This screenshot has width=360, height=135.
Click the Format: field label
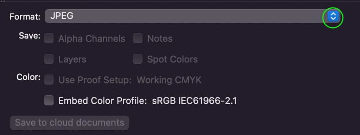pyautogui.click(x=25, y=17)
